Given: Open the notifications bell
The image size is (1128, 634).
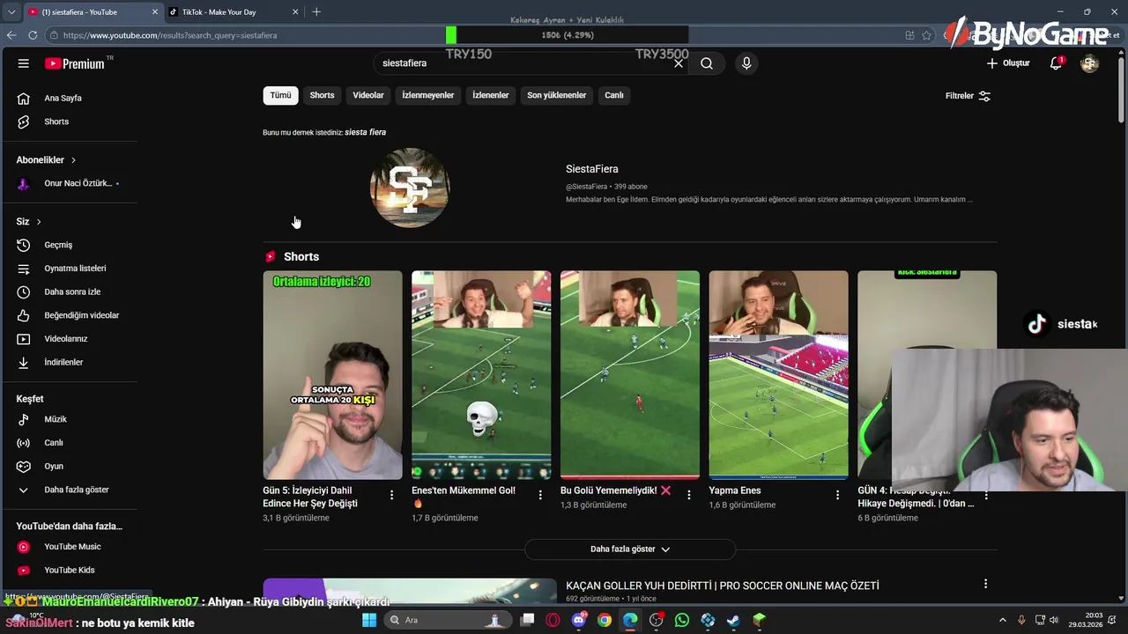Looking at the screenshot, I should [1056, 63].
